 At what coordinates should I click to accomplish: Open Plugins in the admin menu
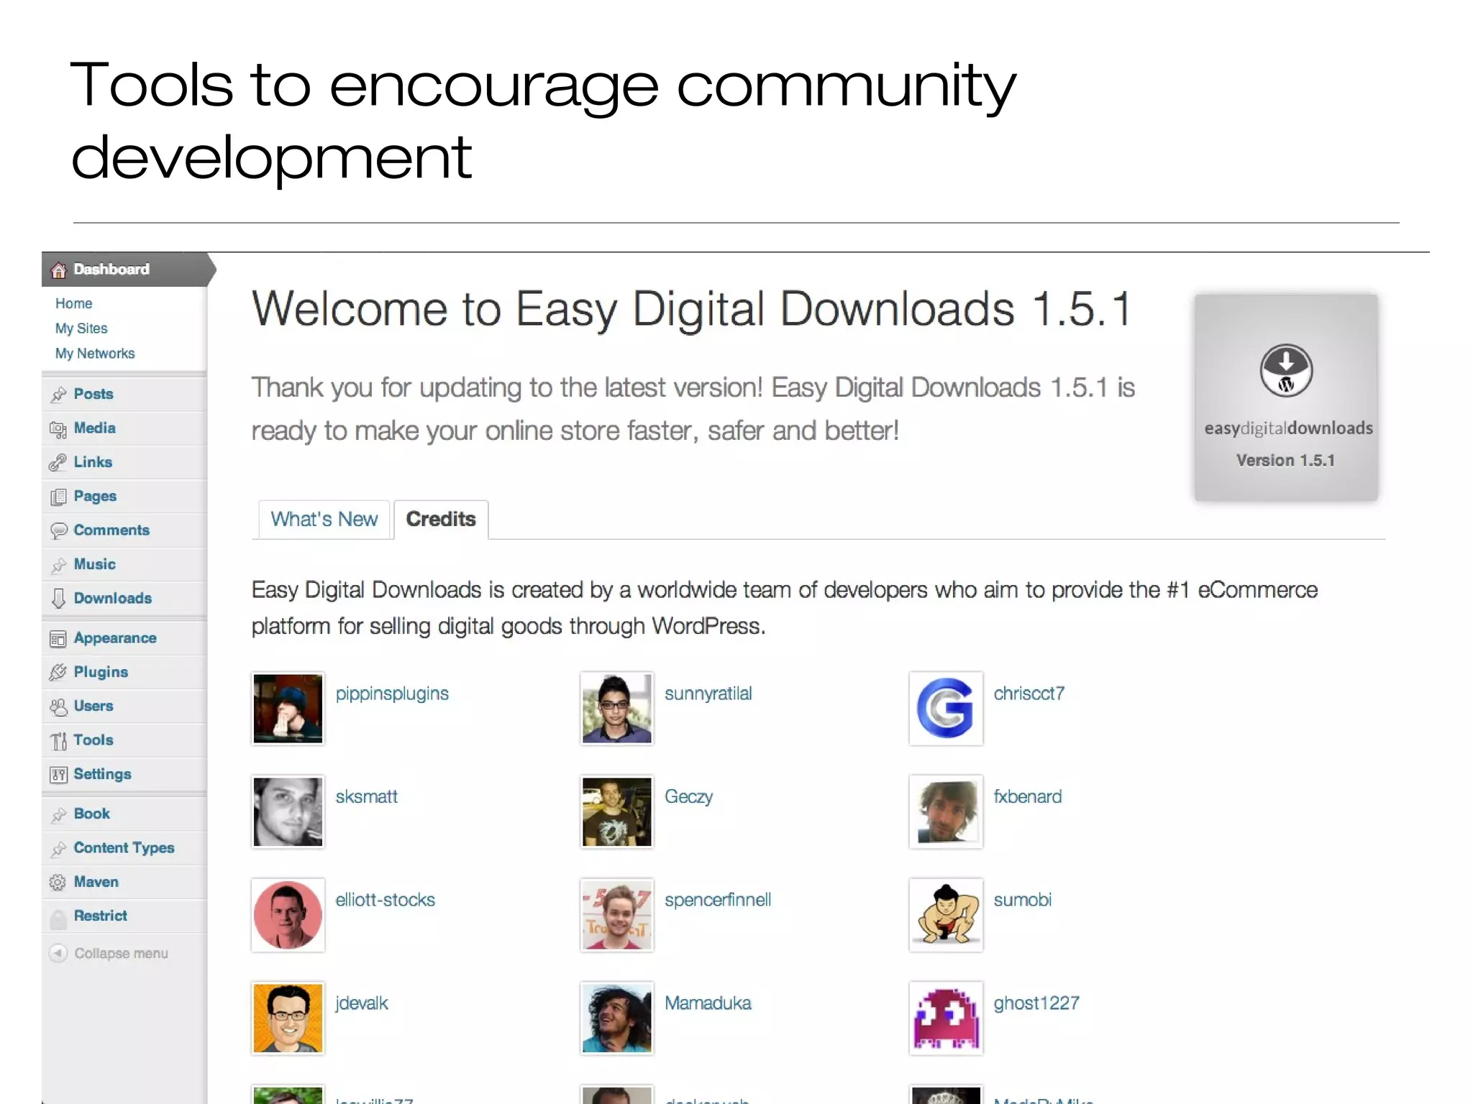pyautogui.click(x=124, y=672)
